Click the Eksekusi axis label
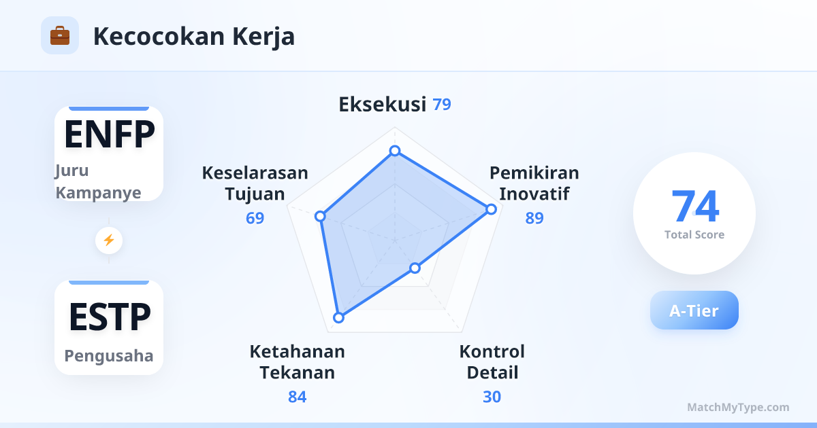 tap(382, 105)
